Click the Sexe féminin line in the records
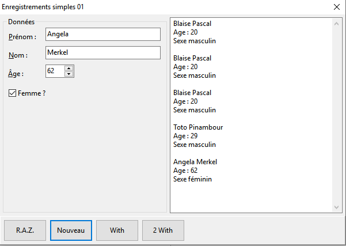Viewport: 346px width, 246px height. [x=192, y=179]
